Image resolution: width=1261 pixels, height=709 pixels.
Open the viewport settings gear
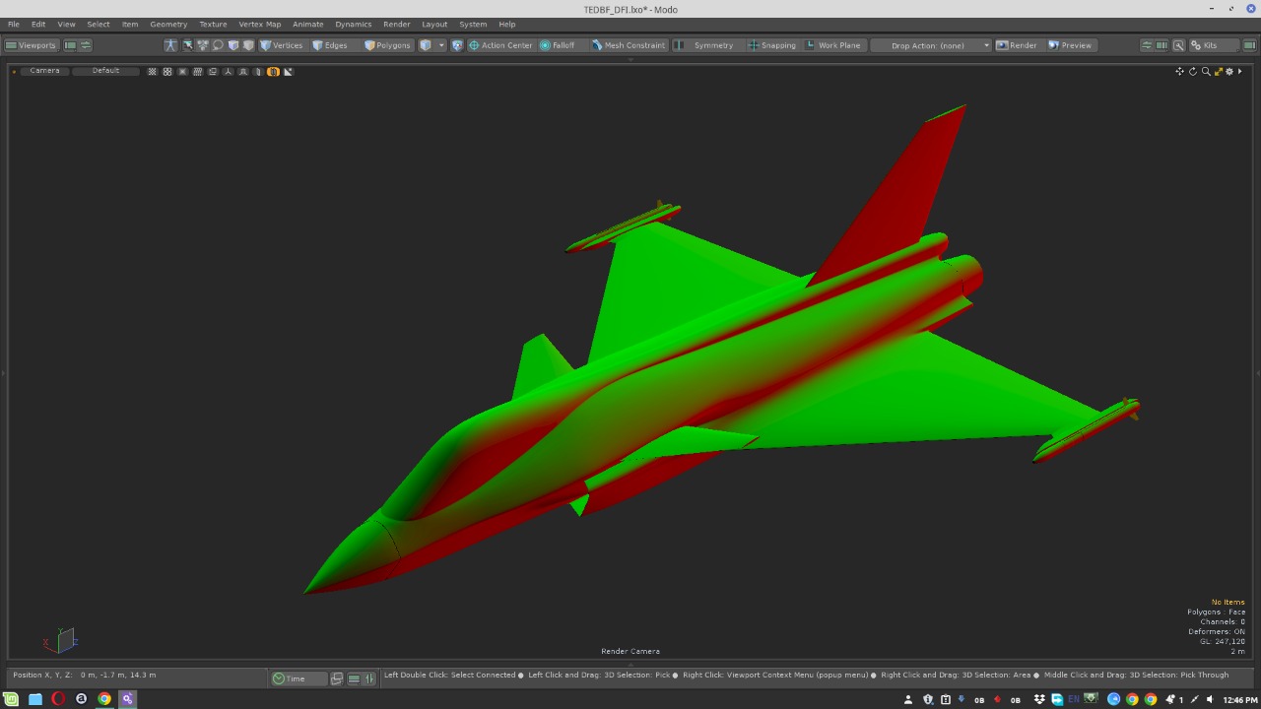click(1229, 72)
